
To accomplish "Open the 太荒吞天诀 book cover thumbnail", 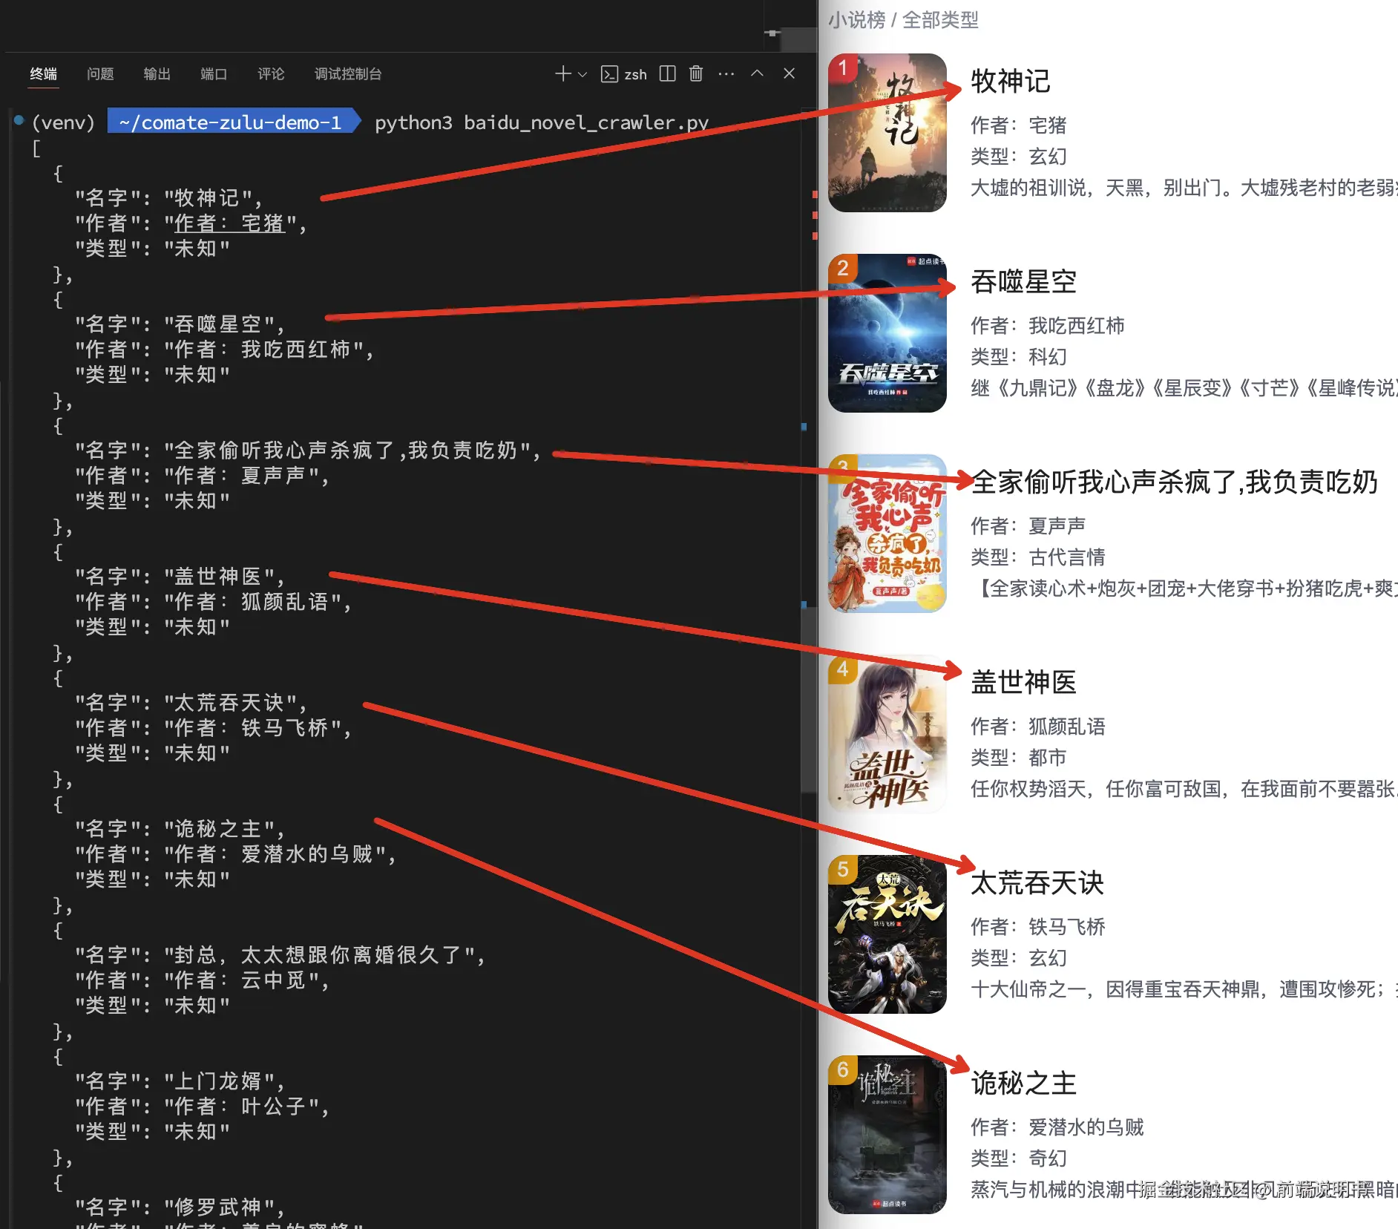I will (x=887, y=934).
